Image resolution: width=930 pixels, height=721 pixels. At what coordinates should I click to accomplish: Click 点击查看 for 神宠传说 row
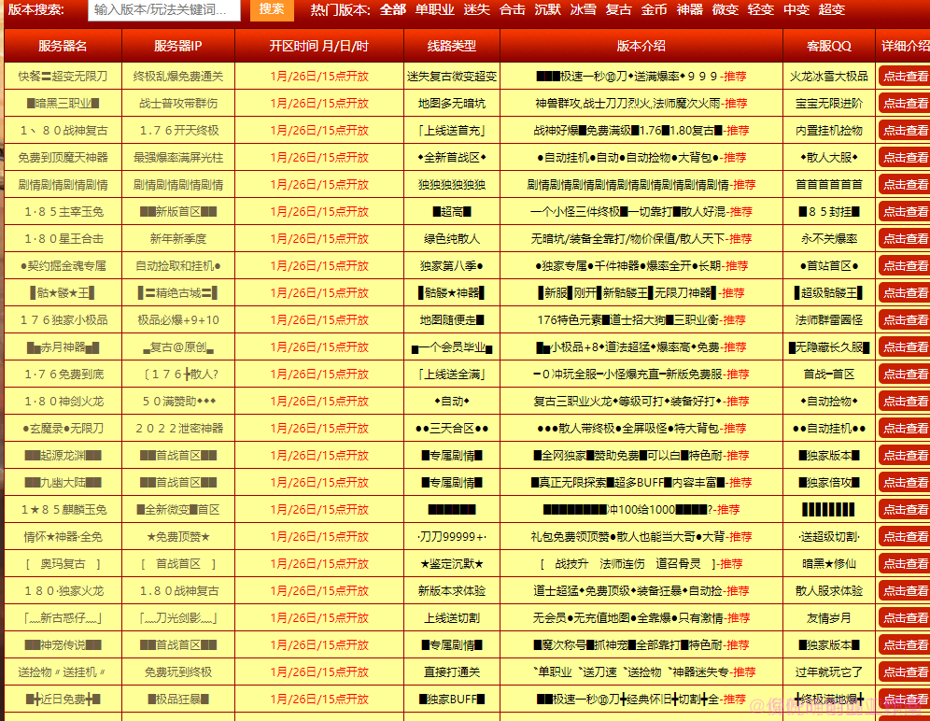click(x=905, y=645)
